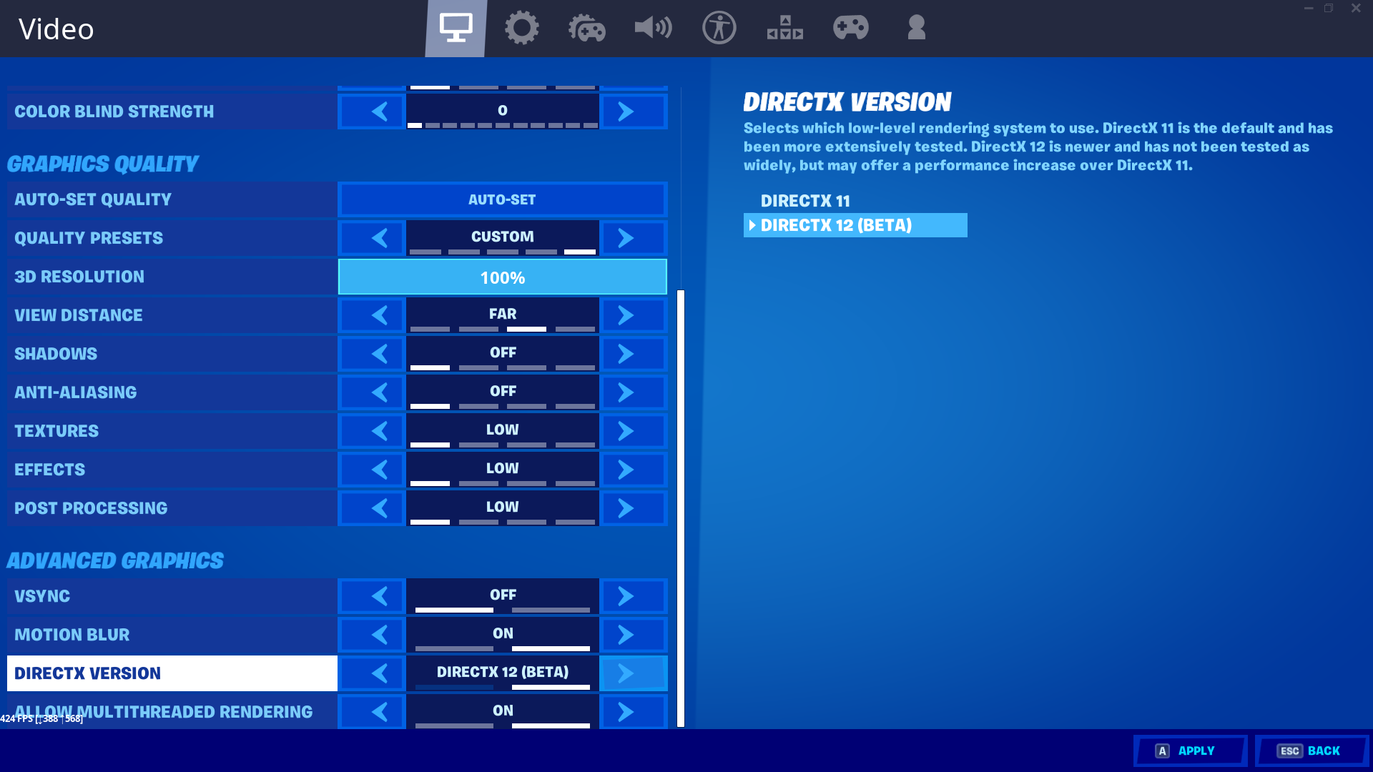Image resolution: width=1373 pixels, height=772 pixels.
Task: Select AUTO-SET quality preset option
Action: 502,199
